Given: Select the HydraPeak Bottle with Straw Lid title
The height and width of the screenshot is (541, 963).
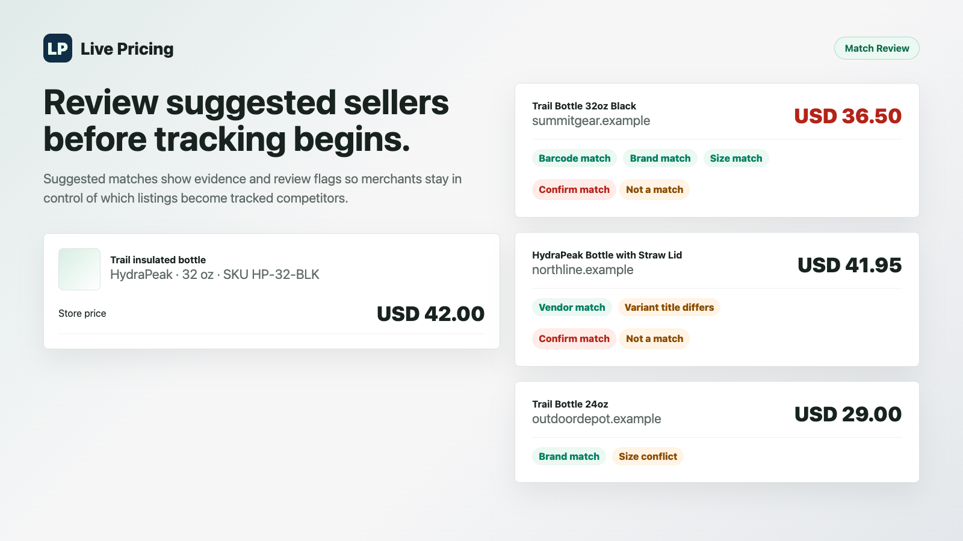Looking at the screenshot, I should coord(607,255).
